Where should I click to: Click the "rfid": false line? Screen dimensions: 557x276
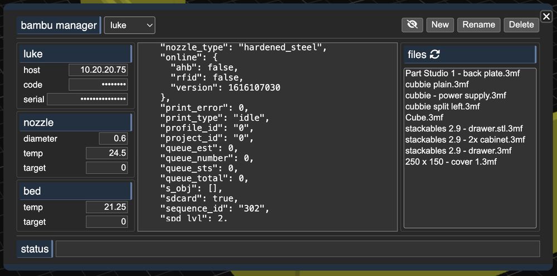coord(207,77)
